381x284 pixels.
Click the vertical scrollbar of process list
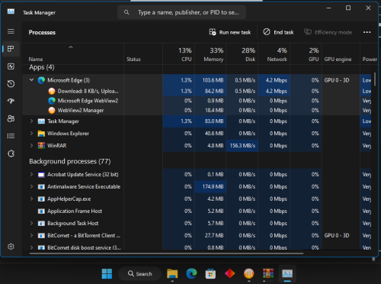(375, 79)
